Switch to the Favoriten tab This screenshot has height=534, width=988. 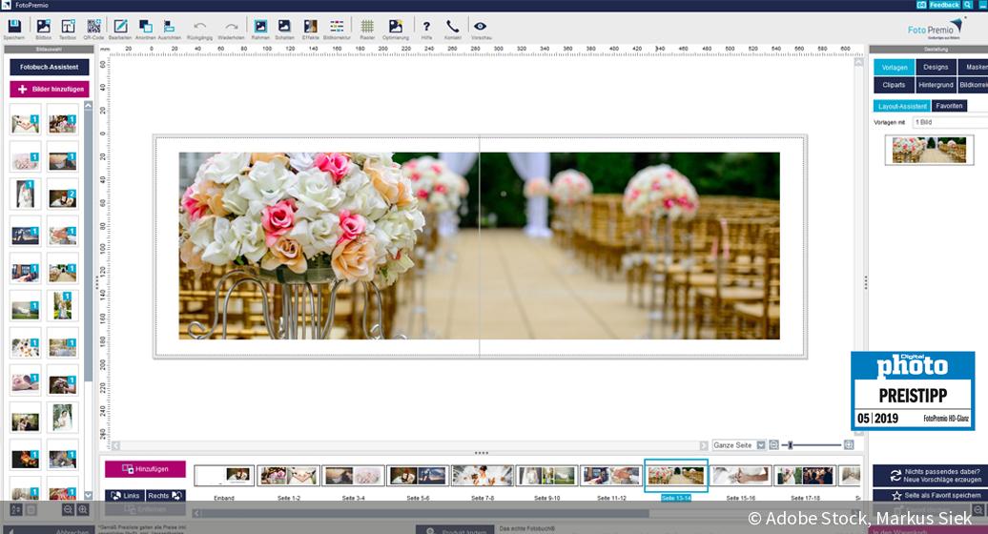[949, 106]
